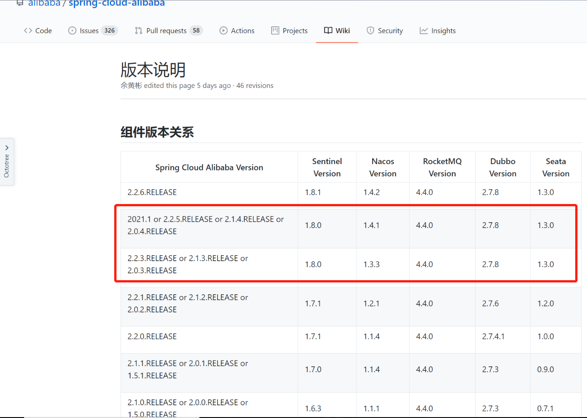This screenshot has width=587, height=418.
Task: Open the Security tab
Action: pyautogui.click(x=384, y=31)
